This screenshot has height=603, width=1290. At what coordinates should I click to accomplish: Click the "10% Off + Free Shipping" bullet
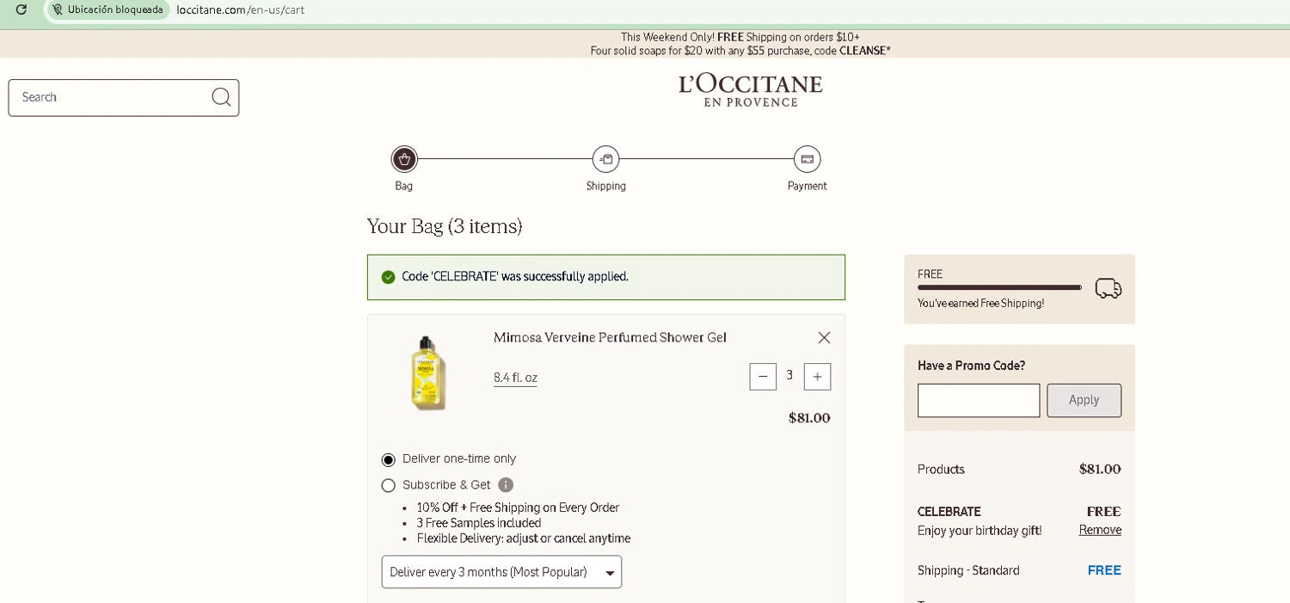[x=518, y=508]
